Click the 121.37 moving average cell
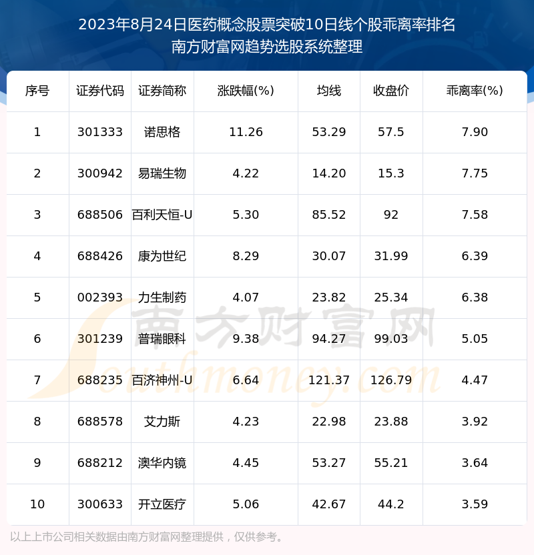 [x=329, y=380]
